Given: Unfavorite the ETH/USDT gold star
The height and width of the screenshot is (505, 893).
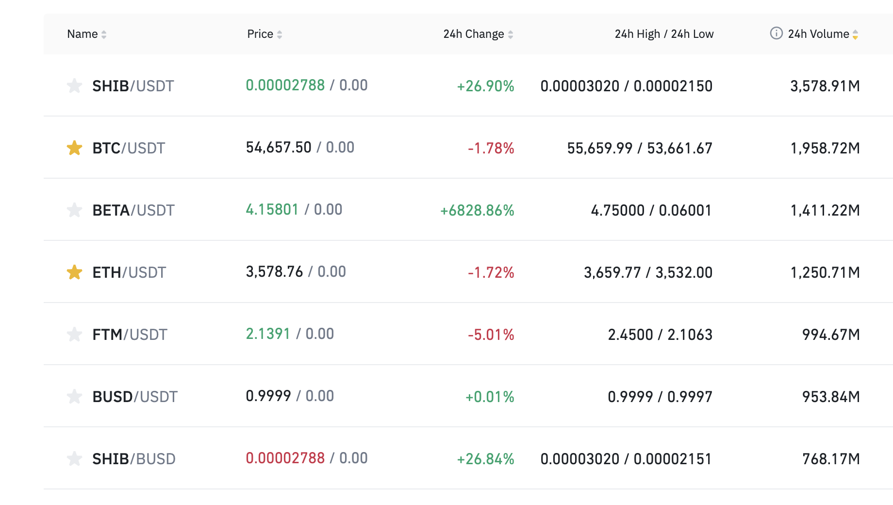Looking at the screenshot, I should 74,272.
